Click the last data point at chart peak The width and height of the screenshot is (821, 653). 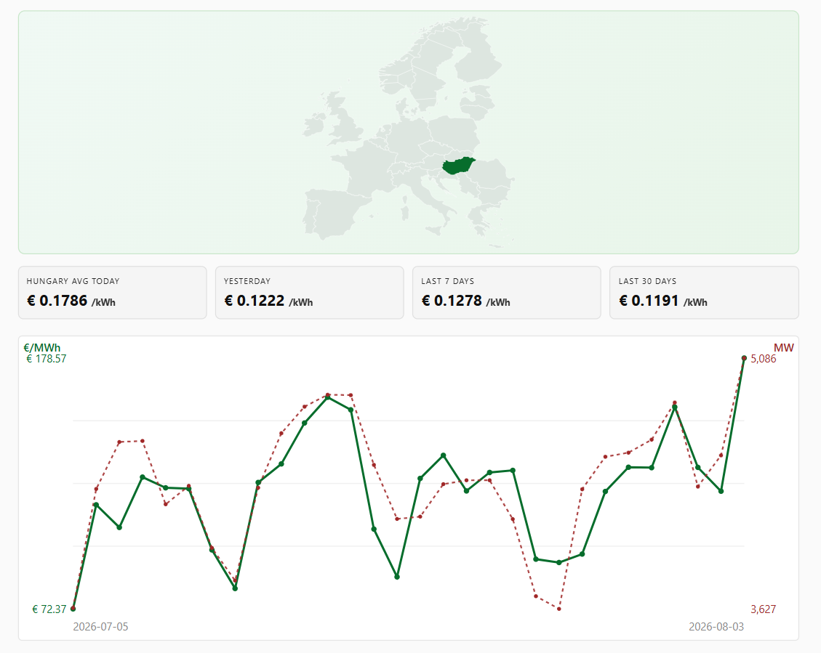(x=744, y=358)
